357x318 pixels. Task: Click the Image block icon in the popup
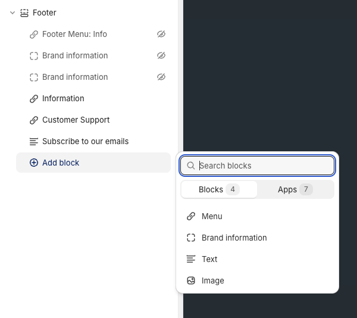191,280
